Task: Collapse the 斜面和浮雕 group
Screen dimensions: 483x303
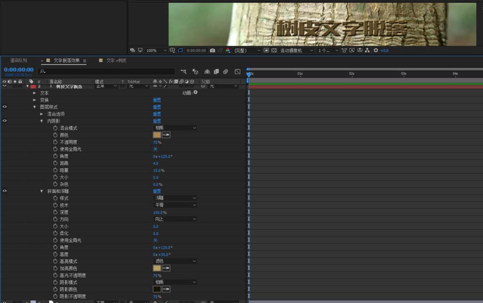Action: (41, 192)
